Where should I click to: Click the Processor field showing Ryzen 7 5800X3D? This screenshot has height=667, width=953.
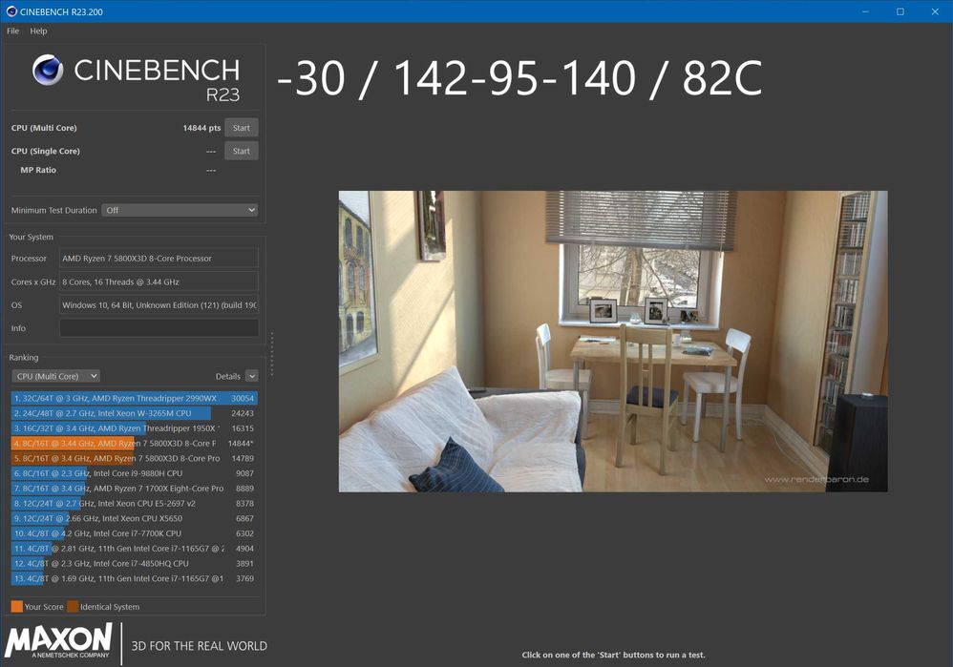[159, 259]
